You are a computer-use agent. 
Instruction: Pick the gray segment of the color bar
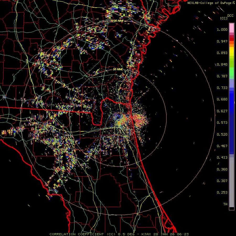pyautogui.click(x=232, y=182)
